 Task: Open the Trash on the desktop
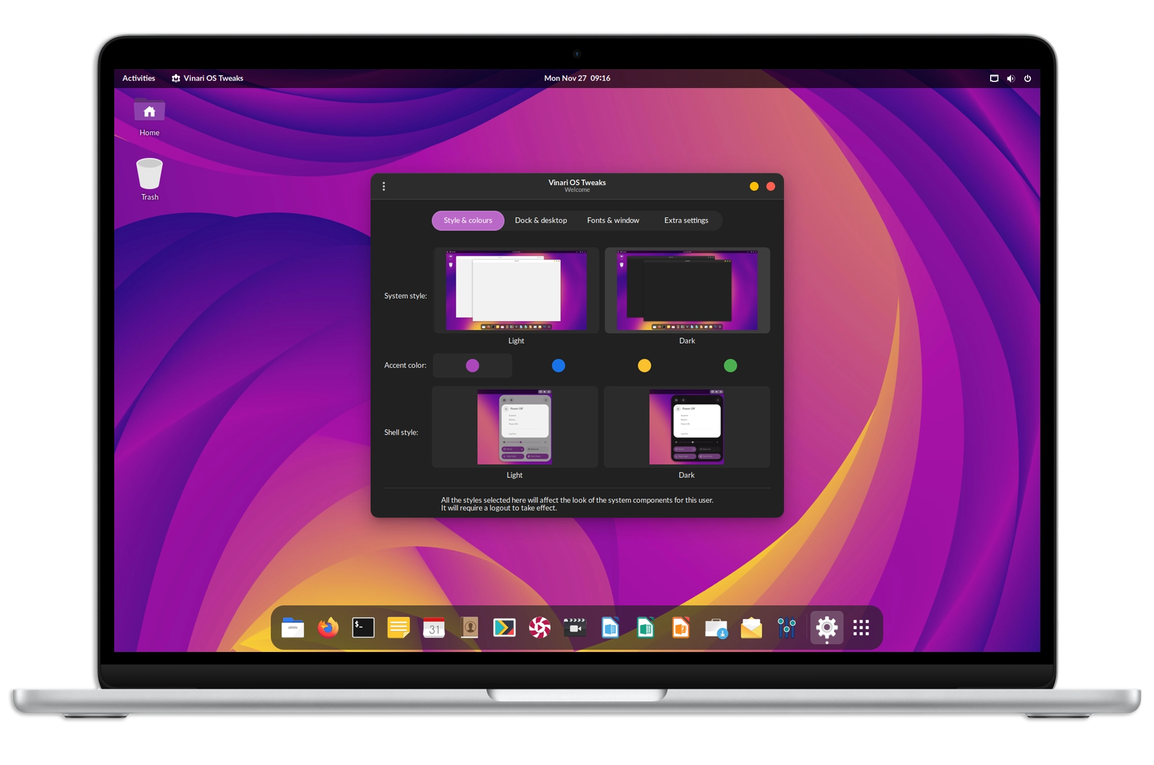[x=149, y=179]
